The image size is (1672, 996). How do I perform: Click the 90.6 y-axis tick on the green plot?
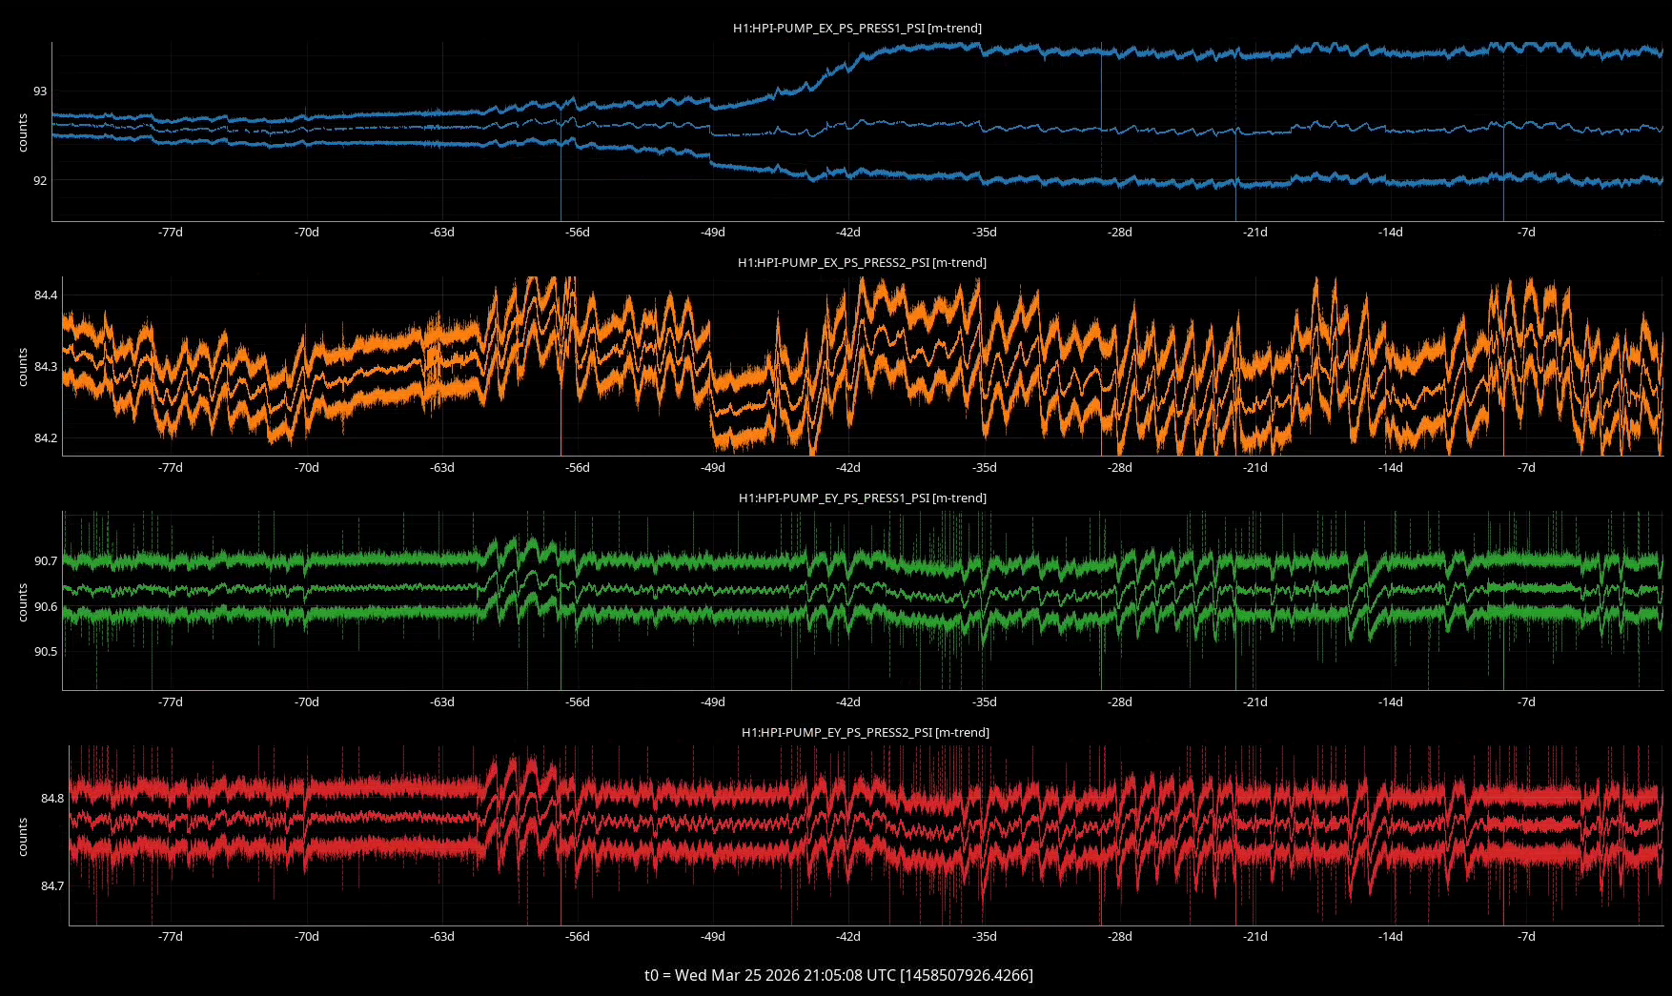point(46,607)
